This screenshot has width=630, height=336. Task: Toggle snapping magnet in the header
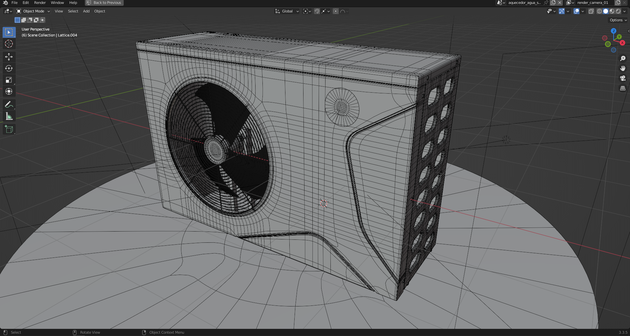(x=317, y=11)
